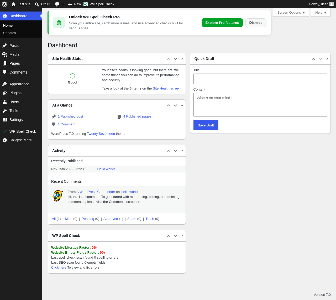
Task: Open the Settings menu
Action: point(21,120)
